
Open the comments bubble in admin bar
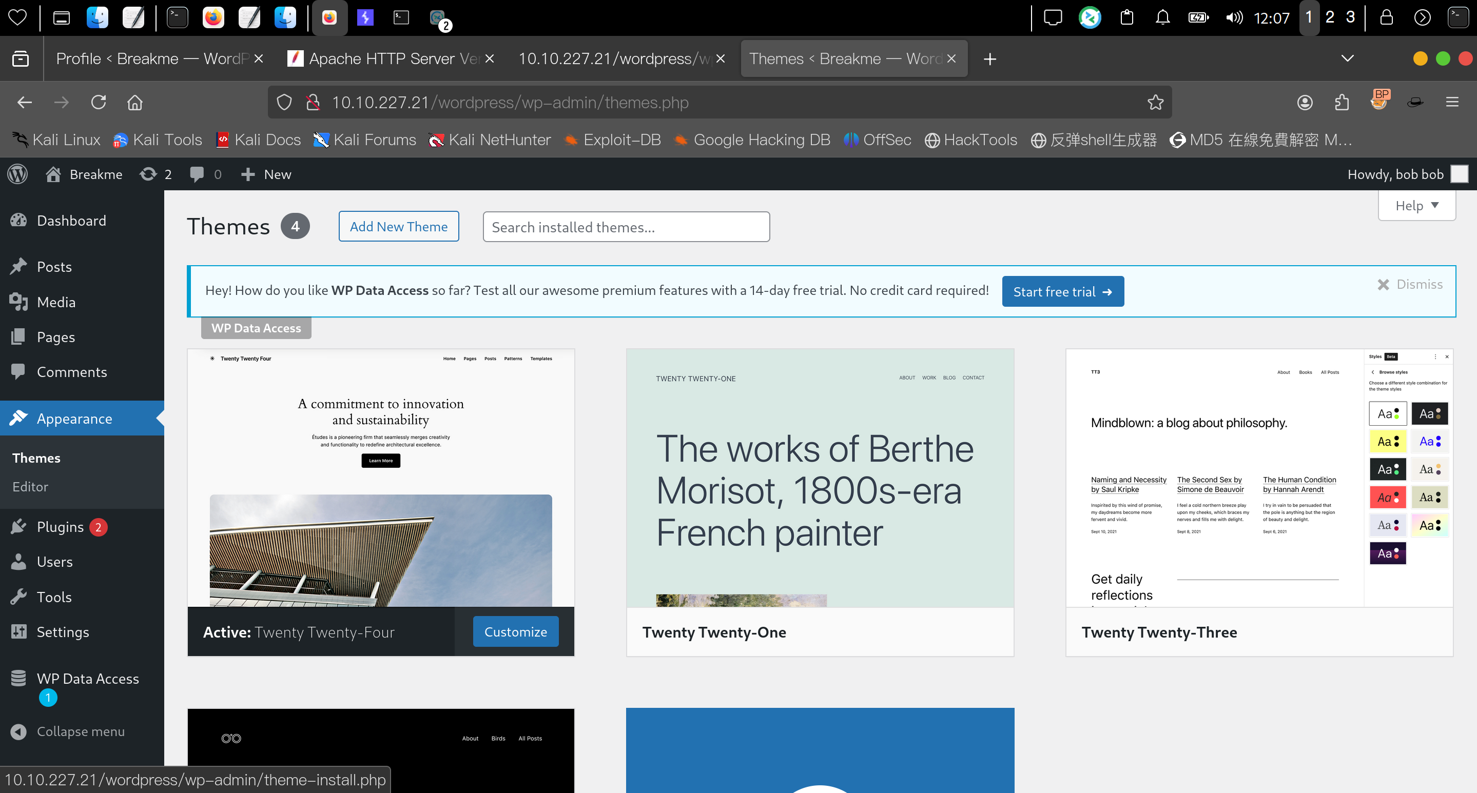click(205, 174)
